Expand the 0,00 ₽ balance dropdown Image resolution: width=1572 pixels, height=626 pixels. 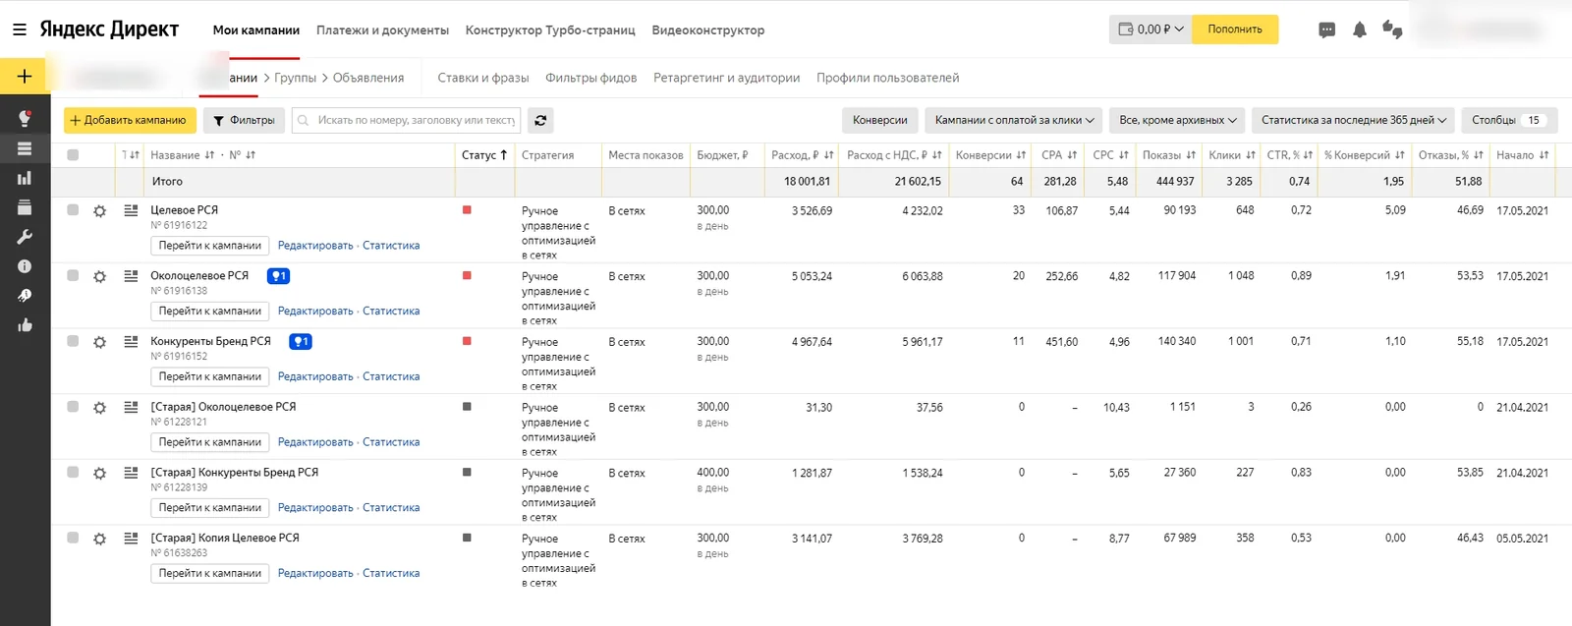1151,29
